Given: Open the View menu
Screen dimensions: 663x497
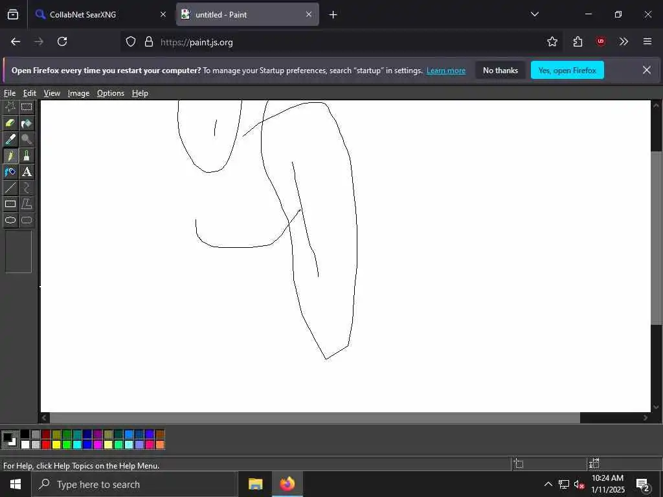Looking at the screenshot, I should (x=52, y=93).
